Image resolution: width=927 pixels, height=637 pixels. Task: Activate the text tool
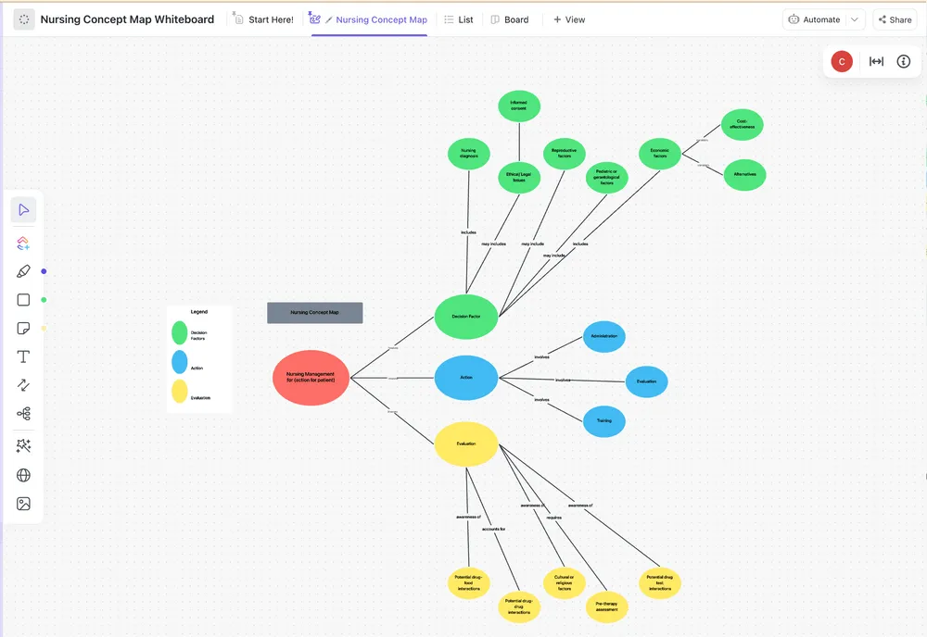pyautogui.click(x=24, y=356)
